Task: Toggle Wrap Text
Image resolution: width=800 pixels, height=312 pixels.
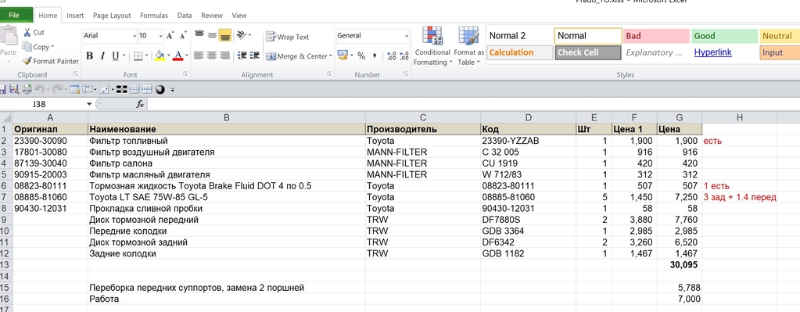Action: 287,37
